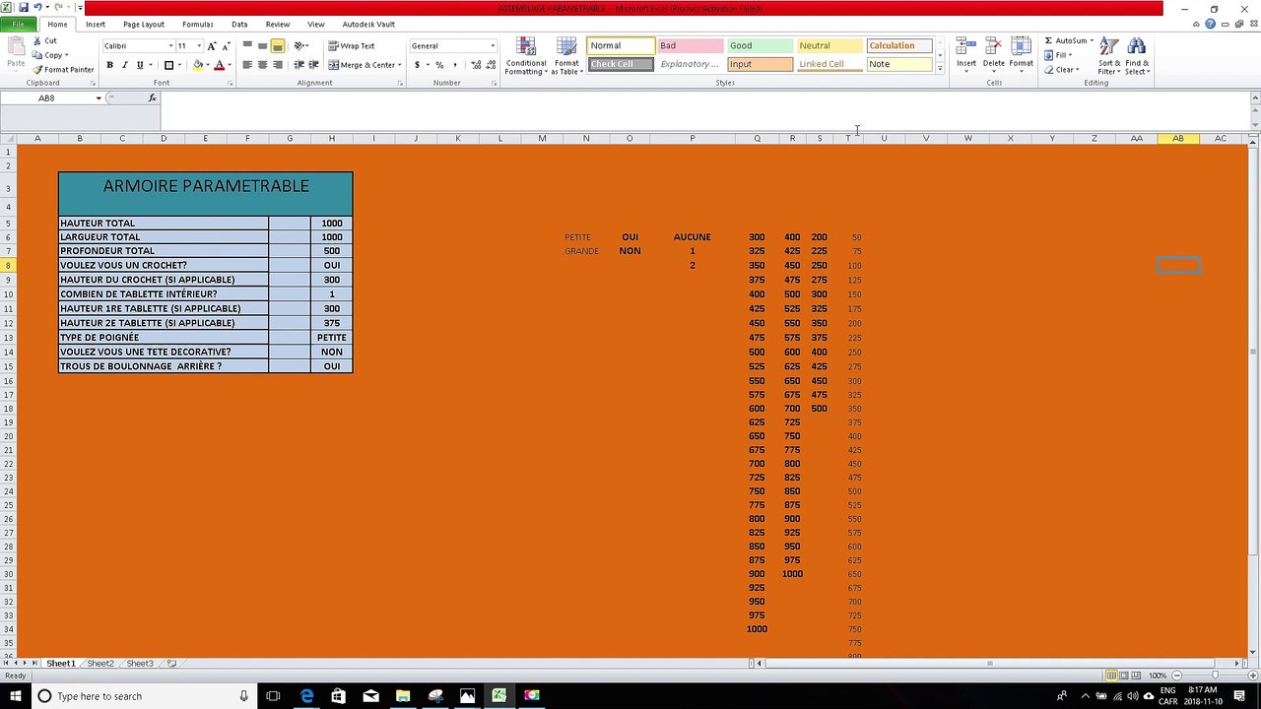Switch to the Insert ribbon tab
The height and width of the screenshot is (709, 1261).
coord(96,24)
